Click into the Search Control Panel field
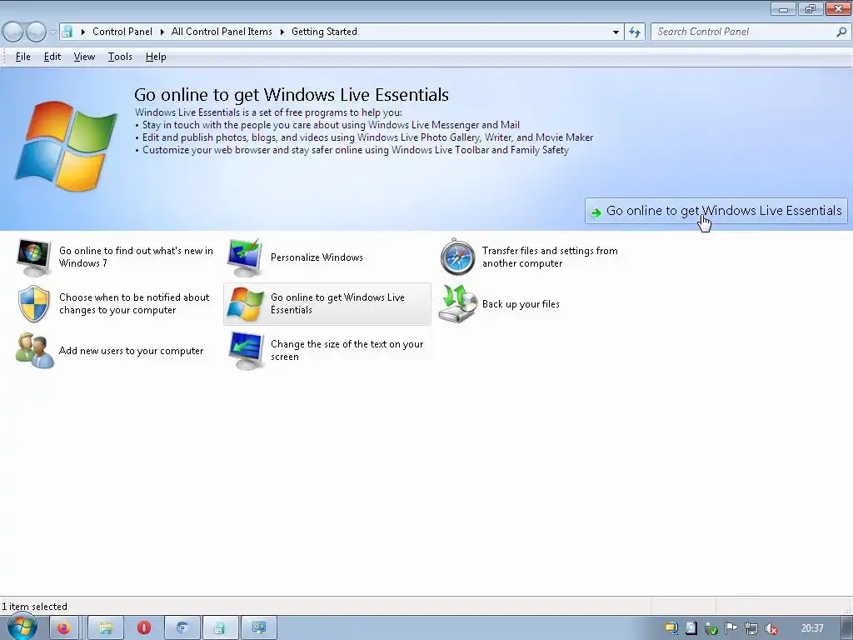 point(744,32)
